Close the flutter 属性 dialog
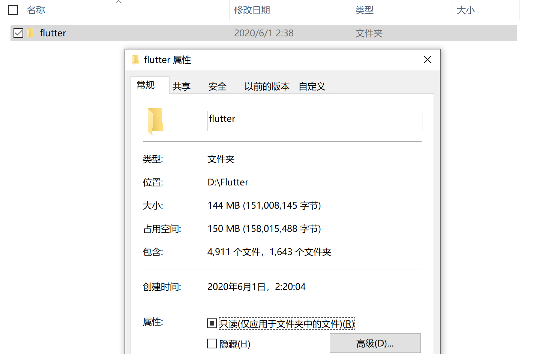545x354 pixels. 428,60
